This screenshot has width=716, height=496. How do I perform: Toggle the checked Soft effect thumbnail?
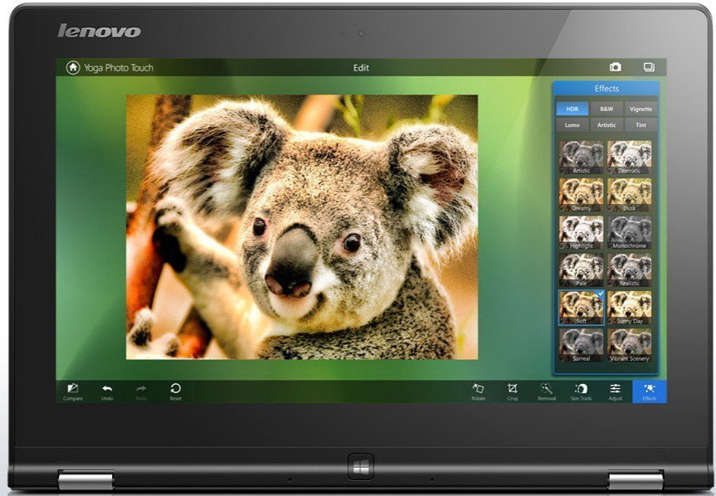pyautogui.click(x=582, y=307)
